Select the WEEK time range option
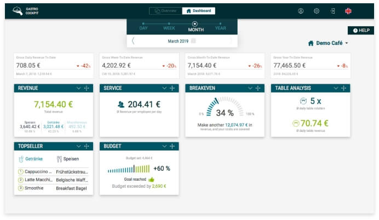The height and width of the screenshot is (220, 379). [x=169, y=28]
